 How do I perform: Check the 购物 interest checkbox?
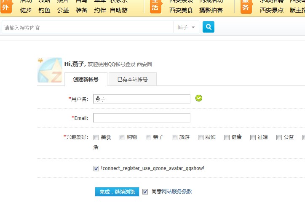point(122,137)
